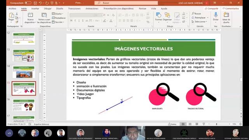Click the font name combo box

coord(81,15)
